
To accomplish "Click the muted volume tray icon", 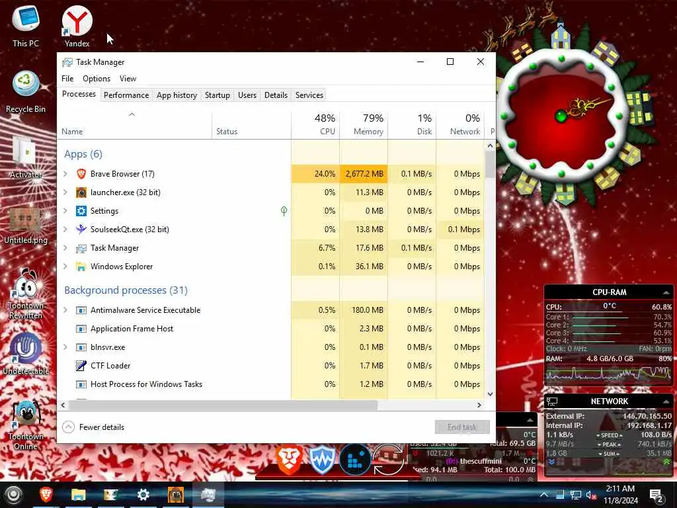I will coord(591,495).
